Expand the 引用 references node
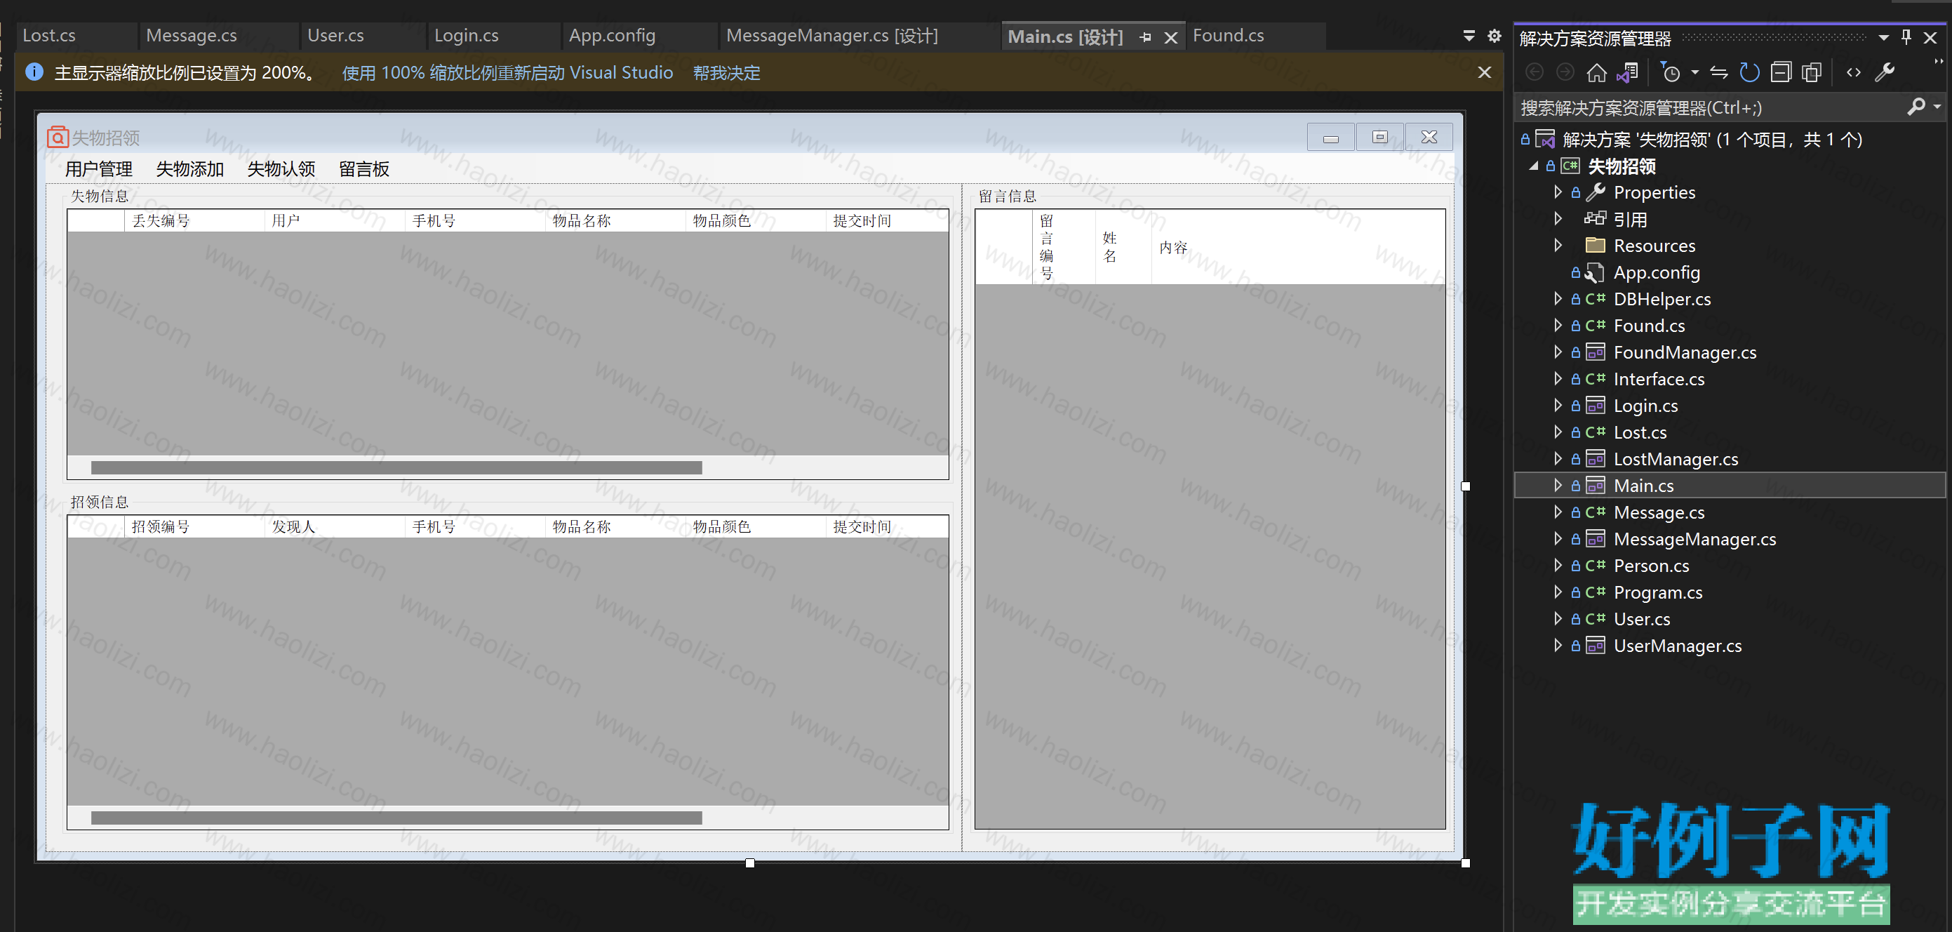The image size is (1952, 932). (x=1558, y=218)
